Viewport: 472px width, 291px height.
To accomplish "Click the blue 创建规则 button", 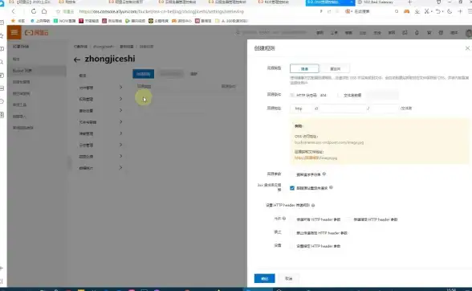I will click(143, 74).
